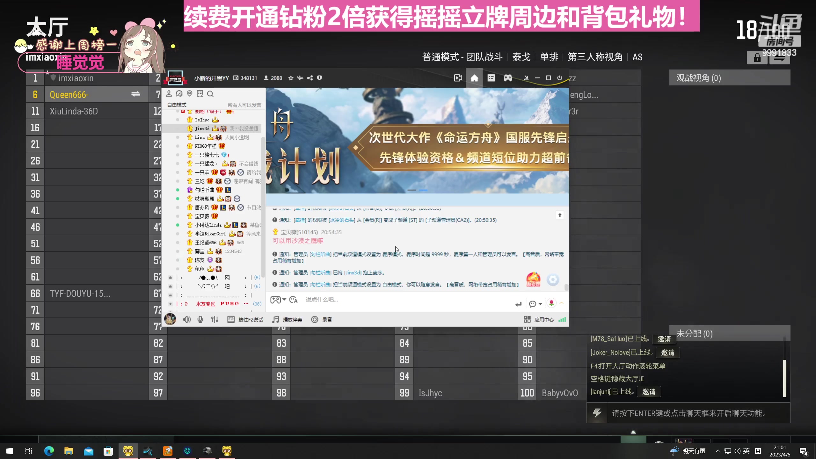Screen dimensions: 816x459
Task: Click the 冰冷的石头 link in permission notice
Action: pyautogui.click(x=342, y=220)
